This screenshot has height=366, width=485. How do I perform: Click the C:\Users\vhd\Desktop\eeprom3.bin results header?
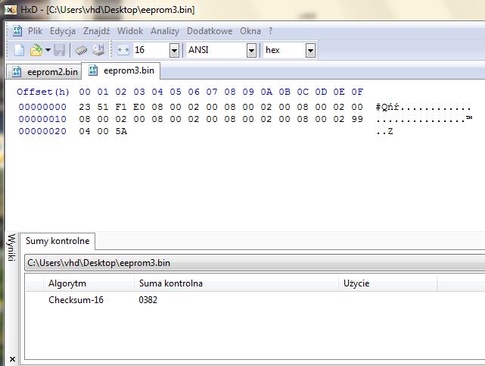pyautogui.click(x=254, y=263)
